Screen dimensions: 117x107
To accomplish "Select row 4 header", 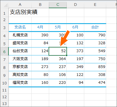I will point(4,35).
